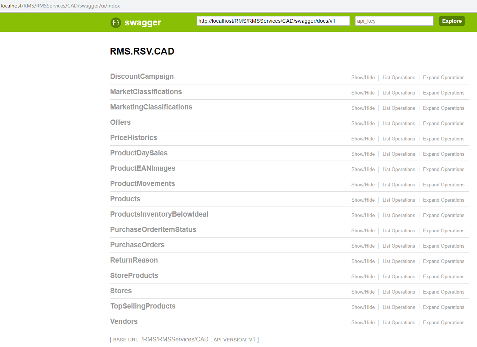The height and width of the screenshot is (347, 477).
Task: Expand Operations for PriceHistorics
Action: [x=444, y=139]
